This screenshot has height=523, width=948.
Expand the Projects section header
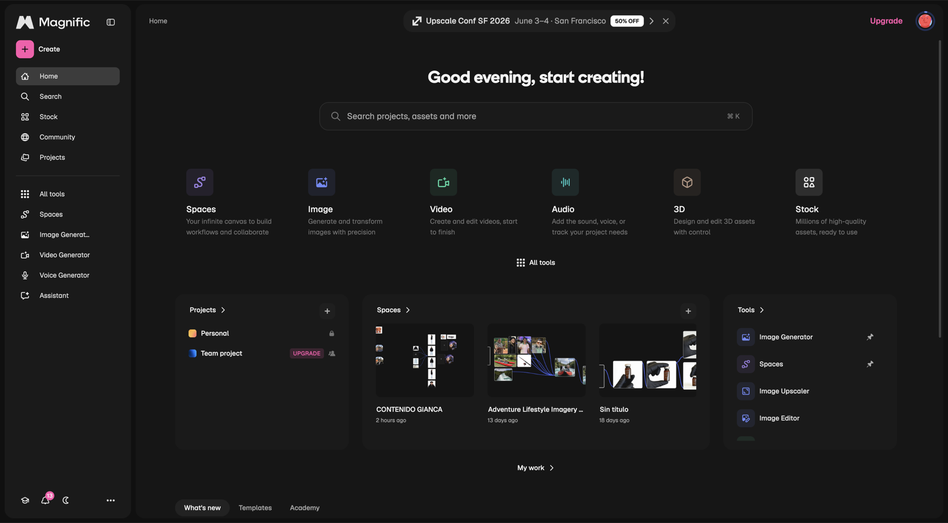tap(207, 310)
